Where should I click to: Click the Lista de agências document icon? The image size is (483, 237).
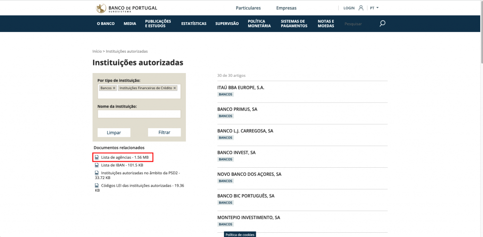click(x=96, y=157)
